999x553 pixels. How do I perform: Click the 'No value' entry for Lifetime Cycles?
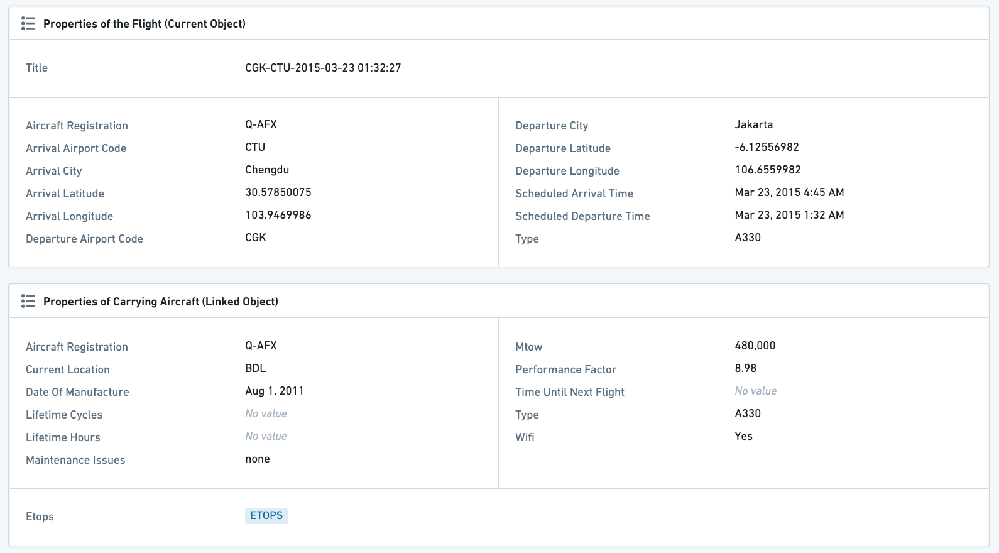pos(266,413)
